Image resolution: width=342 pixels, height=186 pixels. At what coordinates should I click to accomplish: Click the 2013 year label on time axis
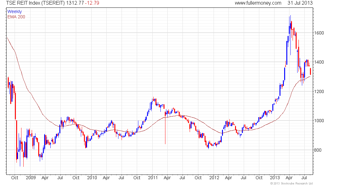point(275,178)
